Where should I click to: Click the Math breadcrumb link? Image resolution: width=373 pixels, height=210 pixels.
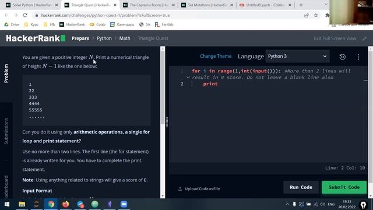click(125, 38)
